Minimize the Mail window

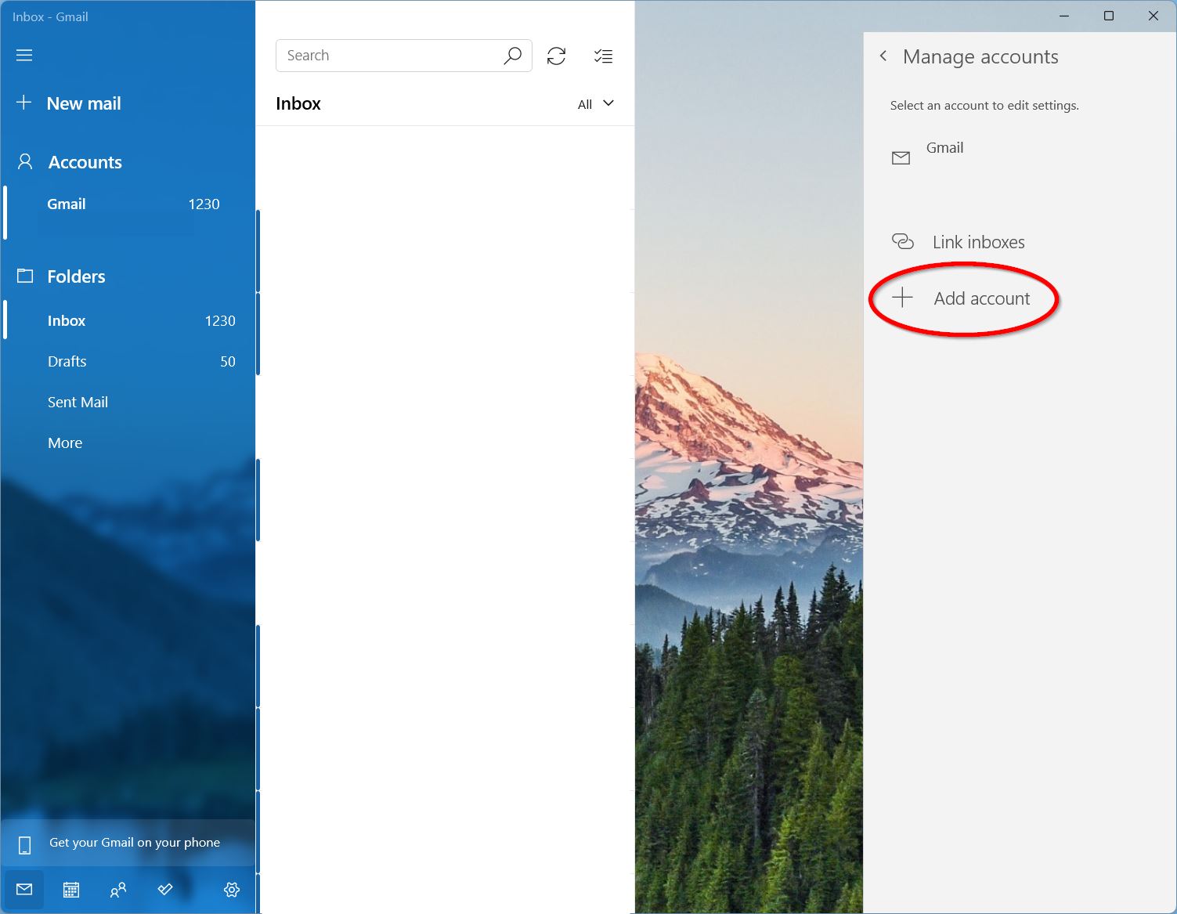[1064, 16]
